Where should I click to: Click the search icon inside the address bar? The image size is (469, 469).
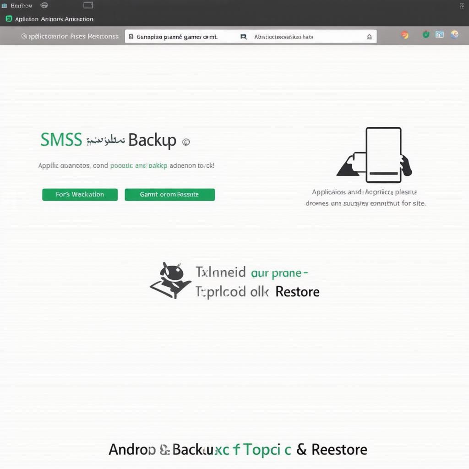[244, 37]
